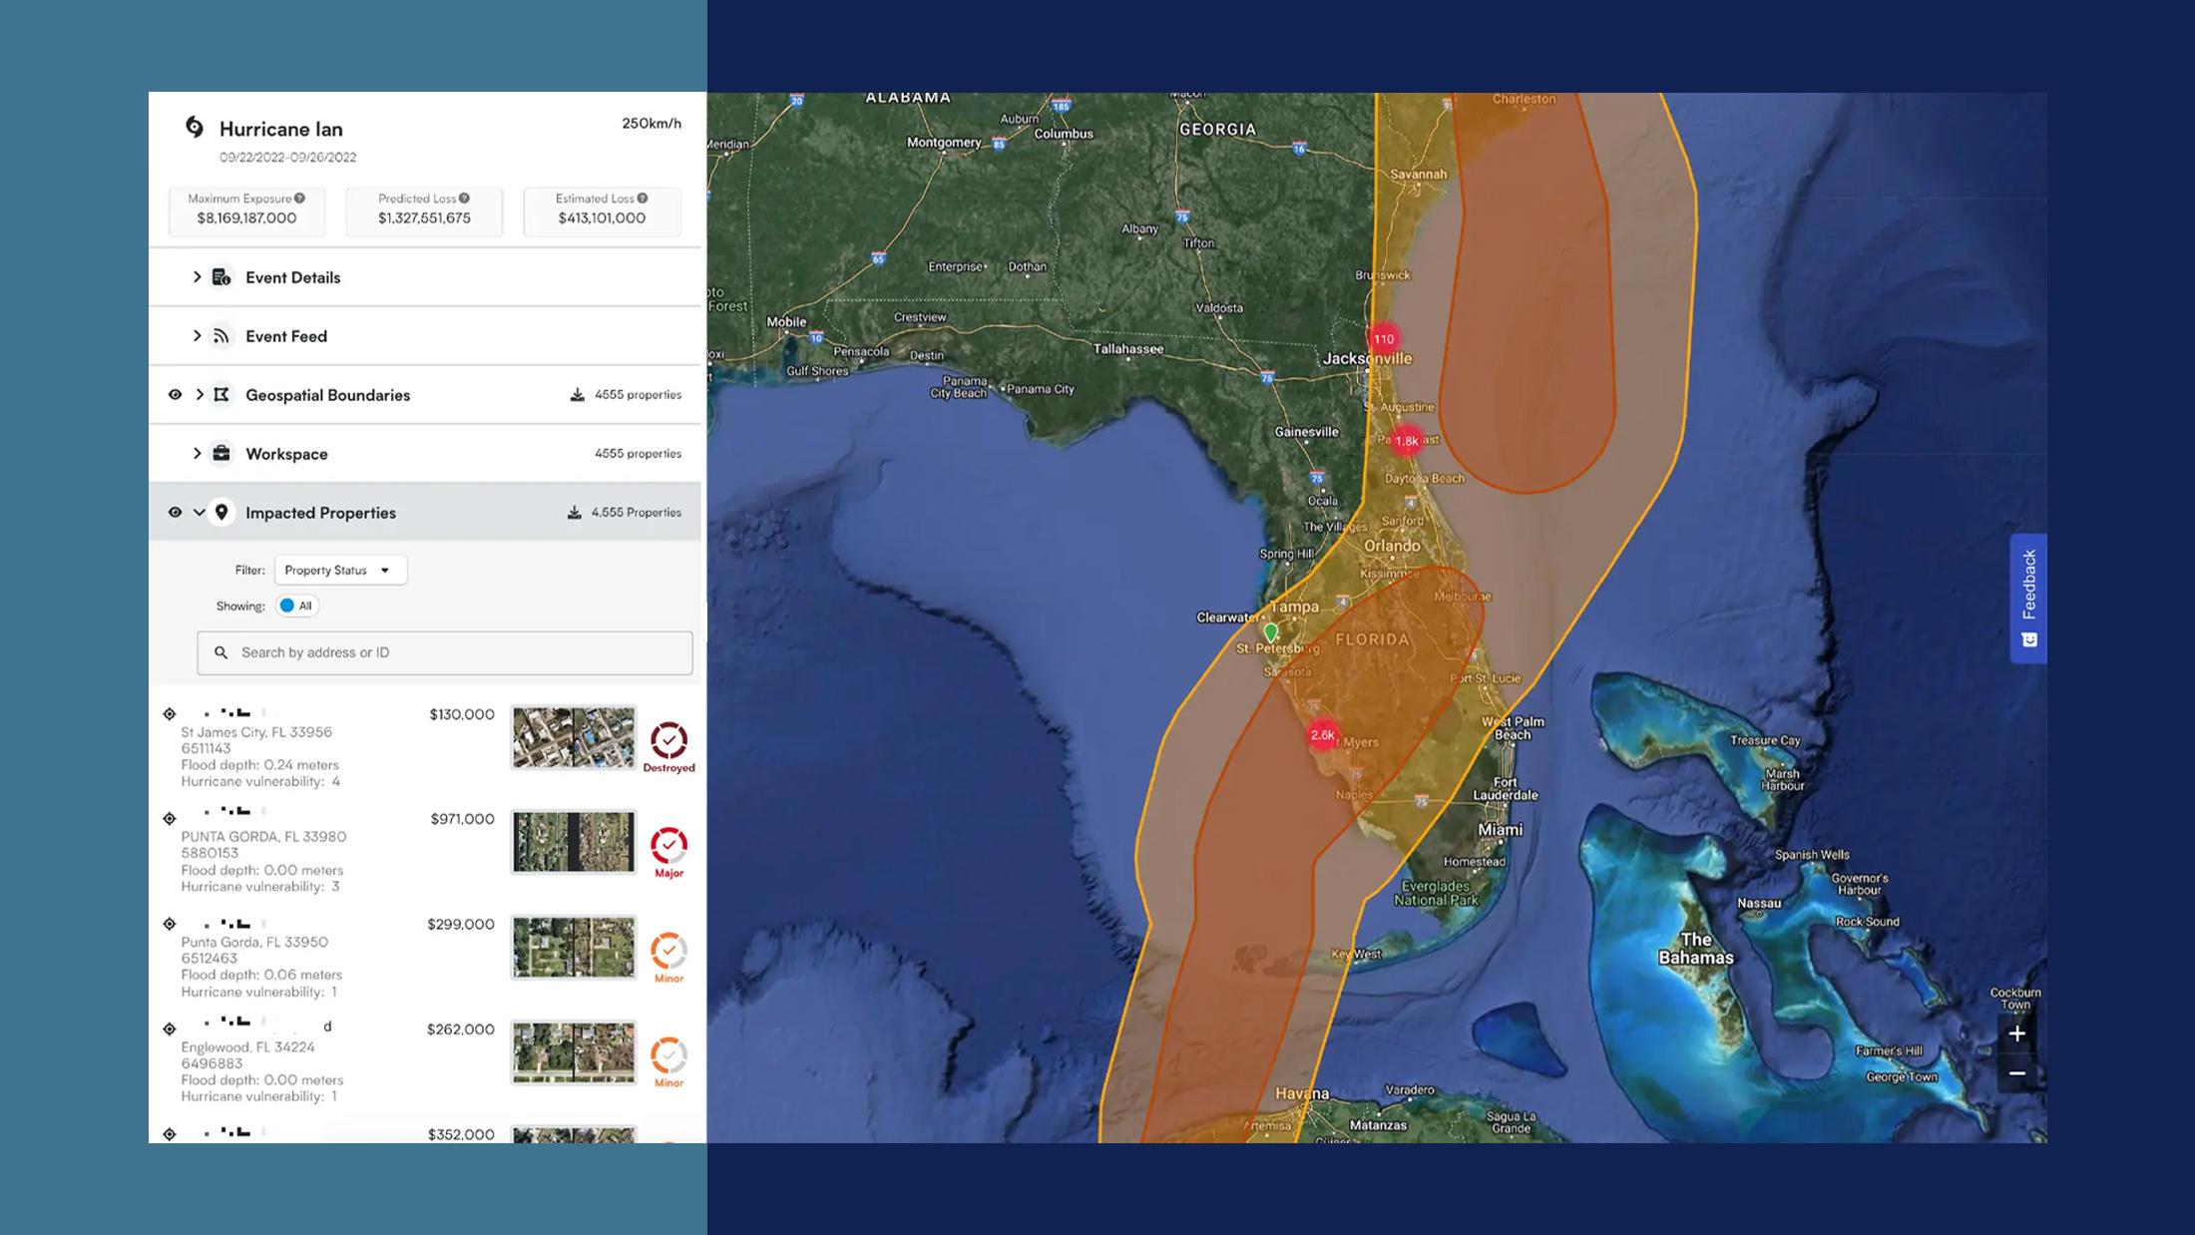
Task: Click the map zoom out minus button
Action: [x=2017, y=1074]
